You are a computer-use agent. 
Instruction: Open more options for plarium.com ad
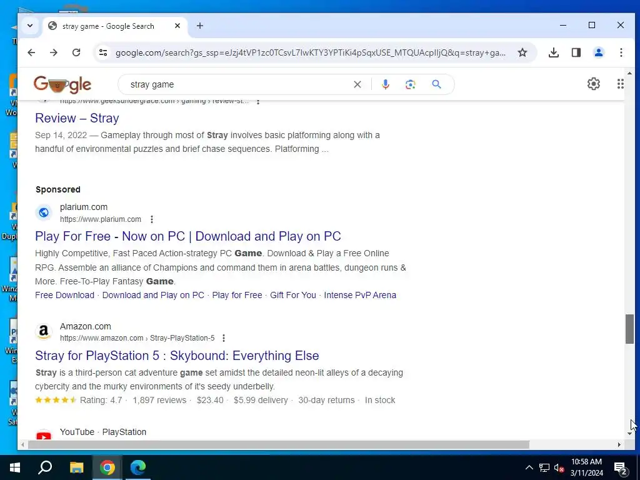152,219
